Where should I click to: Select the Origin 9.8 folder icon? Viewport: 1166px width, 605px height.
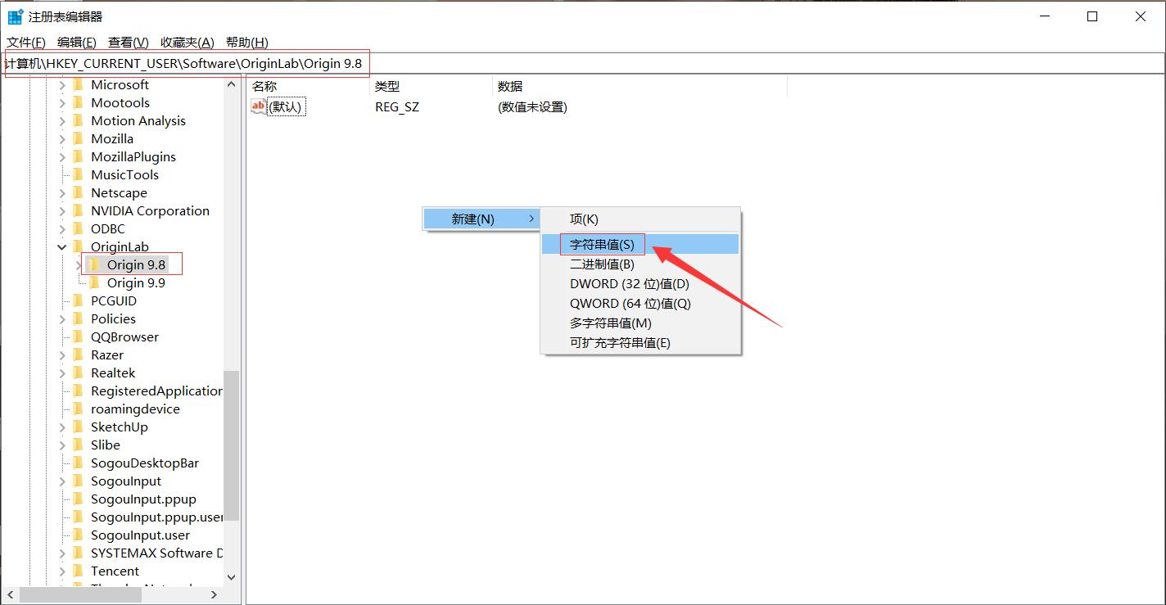[x=95, y=265]
